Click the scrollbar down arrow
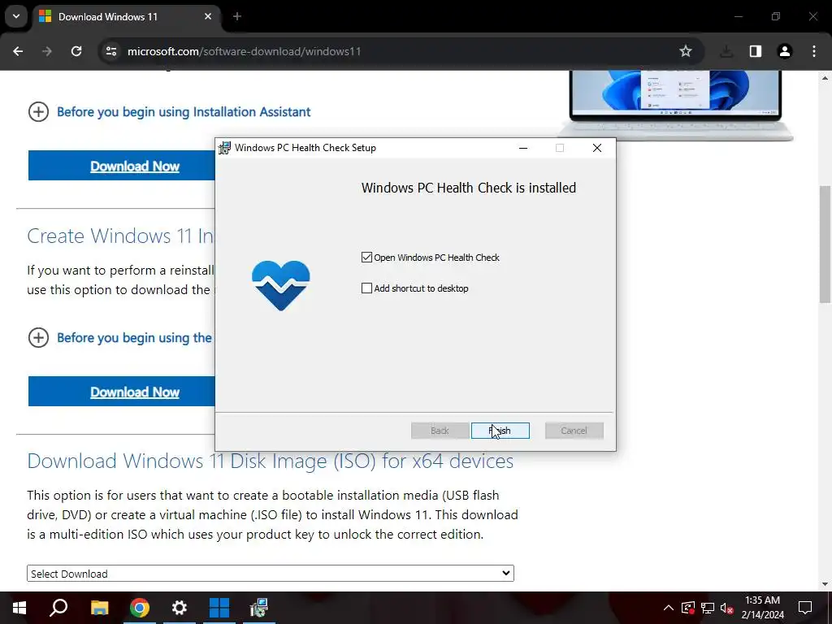This screenshot has width=832, height=624. pos(825,584)
